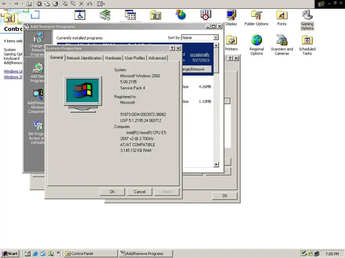Expand the quick launch overflow chevron
Viewport: 345px width, 258px height.
pos(58,253)
